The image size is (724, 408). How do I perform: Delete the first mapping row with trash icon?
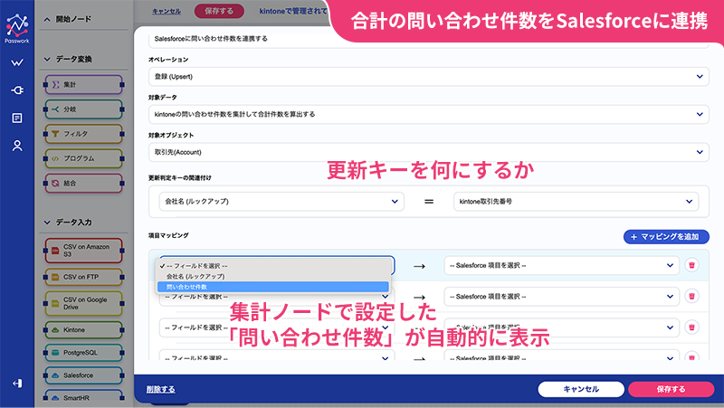[x=691, y=265]
